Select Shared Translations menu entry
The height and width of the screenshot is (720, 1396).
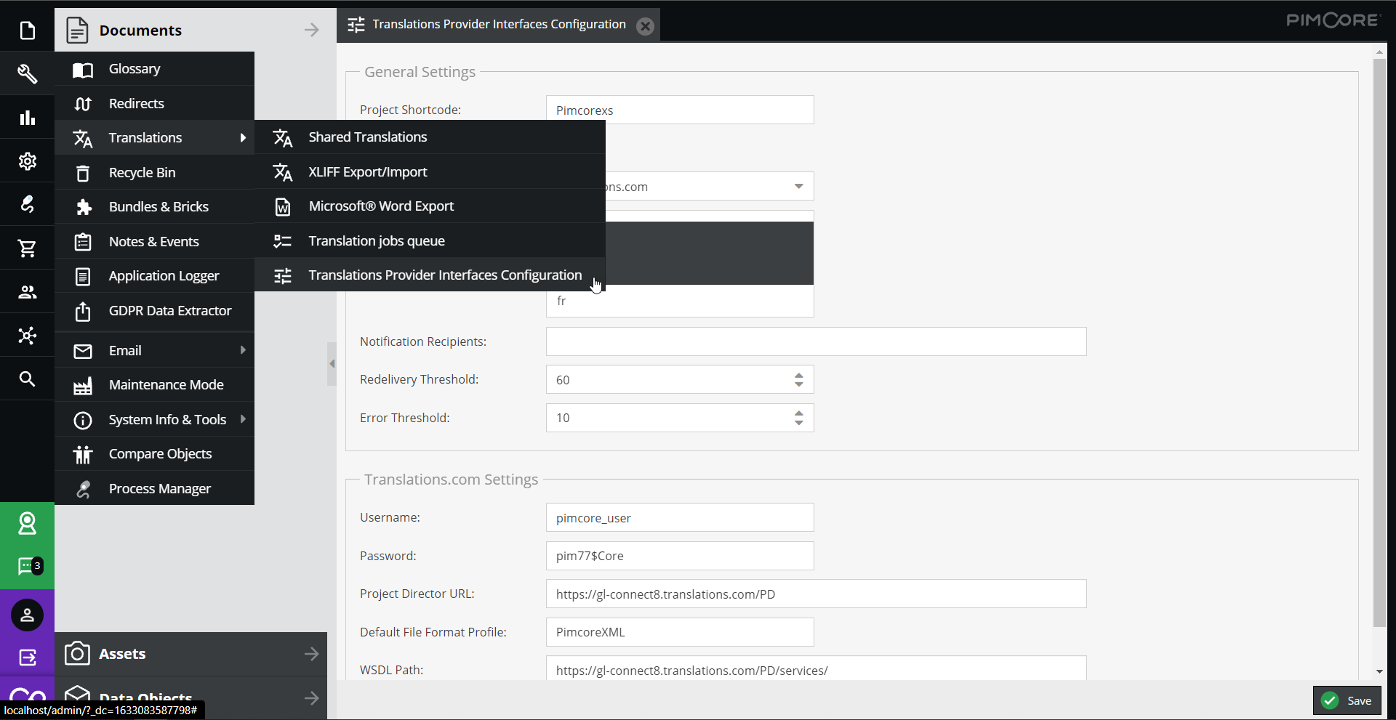tap(430, 137)
